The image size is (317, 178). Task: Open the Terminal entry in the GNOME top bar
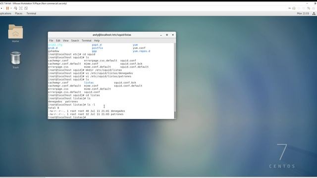31,13
